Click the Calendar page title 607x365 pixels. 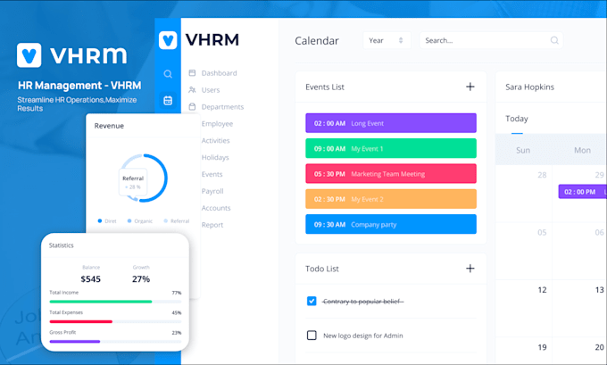pyautogui.click(x=317, y=41)
